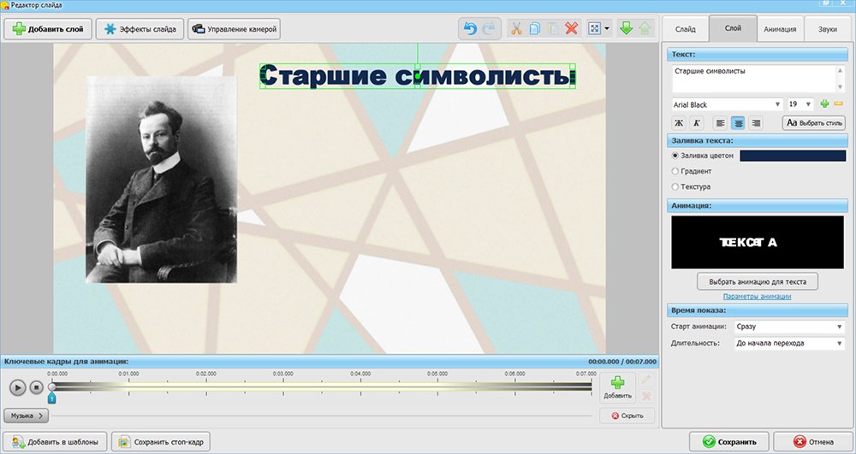Toggle italic text formatting (К)
Viewport: 856px width, 454px height.
[697, 123]
